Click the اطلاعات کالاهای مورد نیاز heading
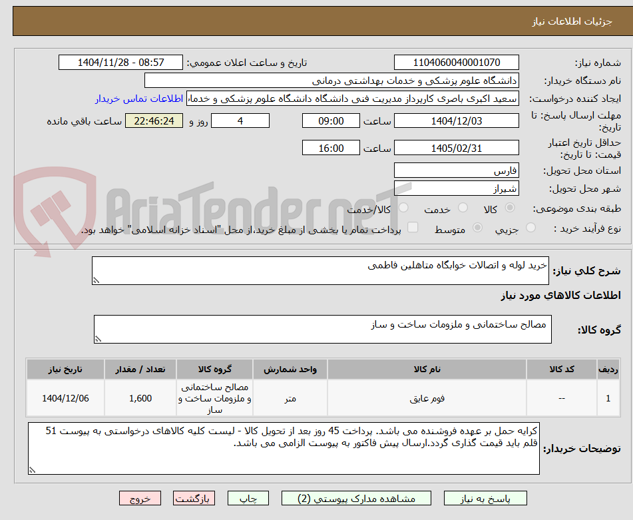 coord(560,296)
